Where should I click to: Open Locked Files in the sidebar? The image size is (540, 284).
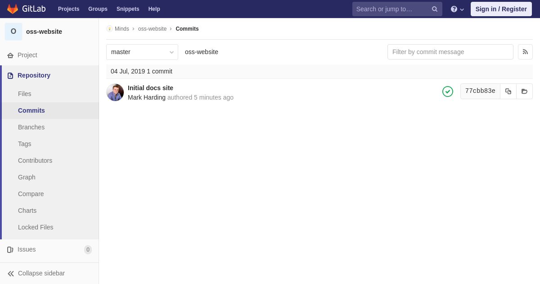pos(50,227)
